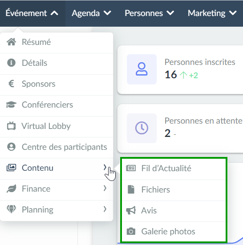This screenshot has width=243, height=245.
Task: Click the house icon beside Résumé
Action: (x=11, y=42)
